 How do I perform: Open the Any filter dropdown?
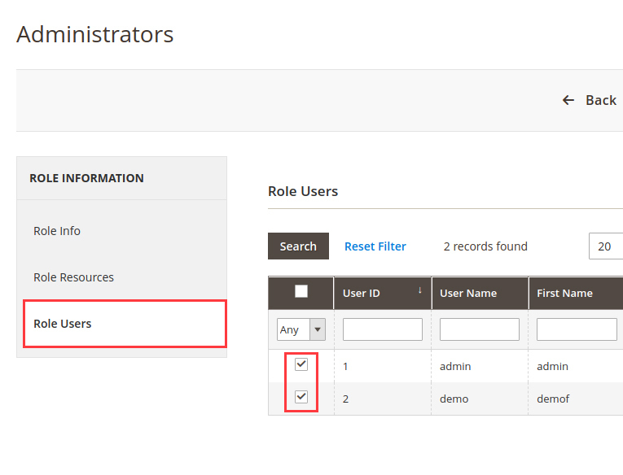coord(301,329)
